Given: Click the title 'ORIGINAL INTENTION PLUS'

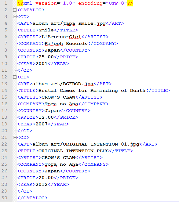Looking at the screenshot, I should point(74,151).
